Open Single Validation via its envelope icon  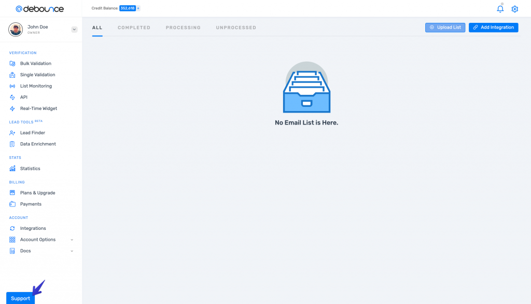pyautogui.click(x=12, y=75)
